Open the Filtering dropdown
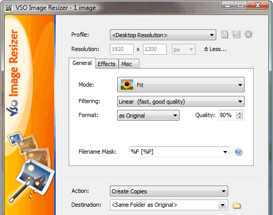This screenshot has width=273, height=215. point(181,102)
